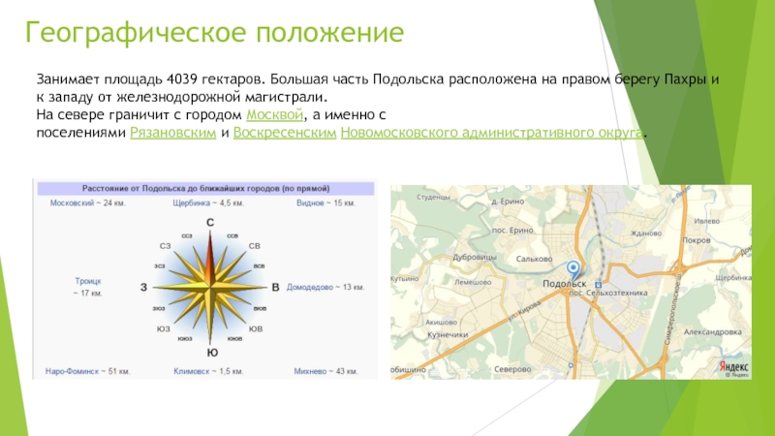Screen dimensions: 775x436
Task: Open Новомосковского административного округа link
Action: 491,131
